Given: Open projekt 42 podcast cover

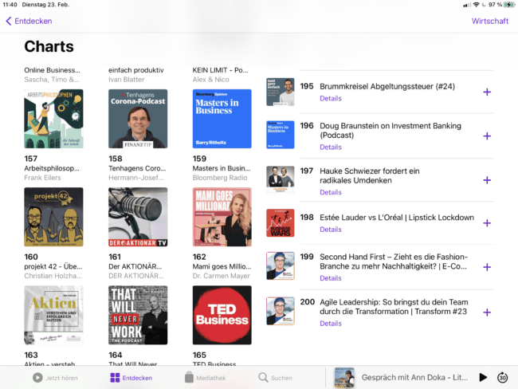Looking at the screenshot, I should [53, 217].
